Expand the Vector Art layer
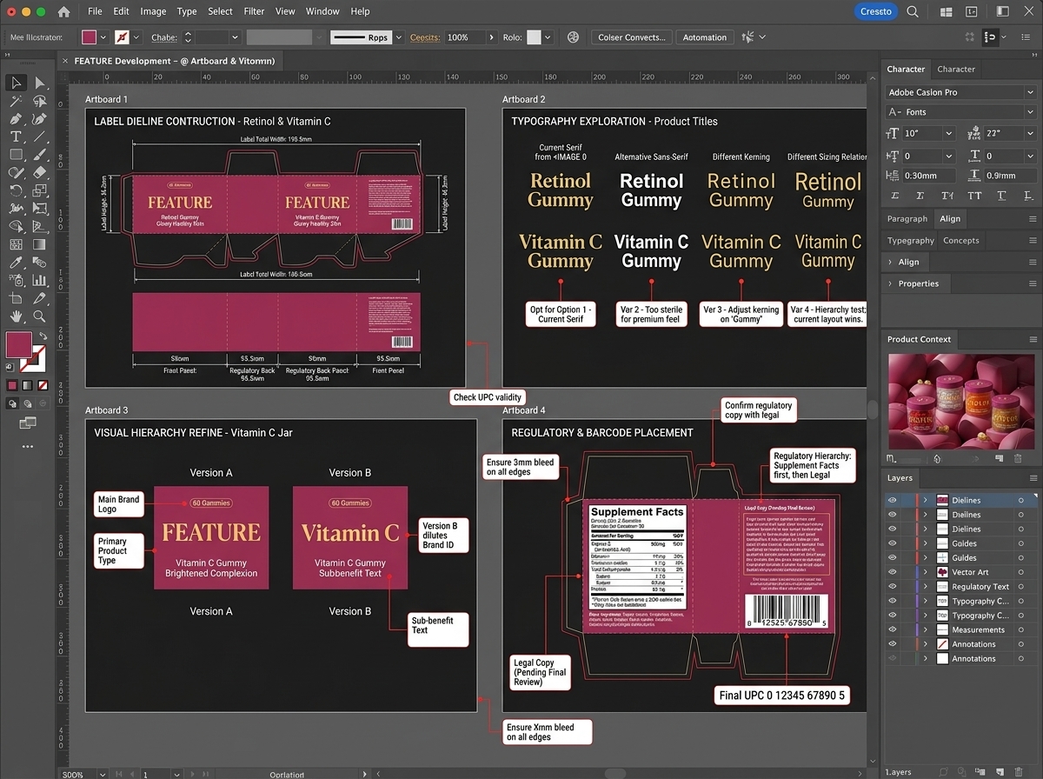 pos(925,572)
